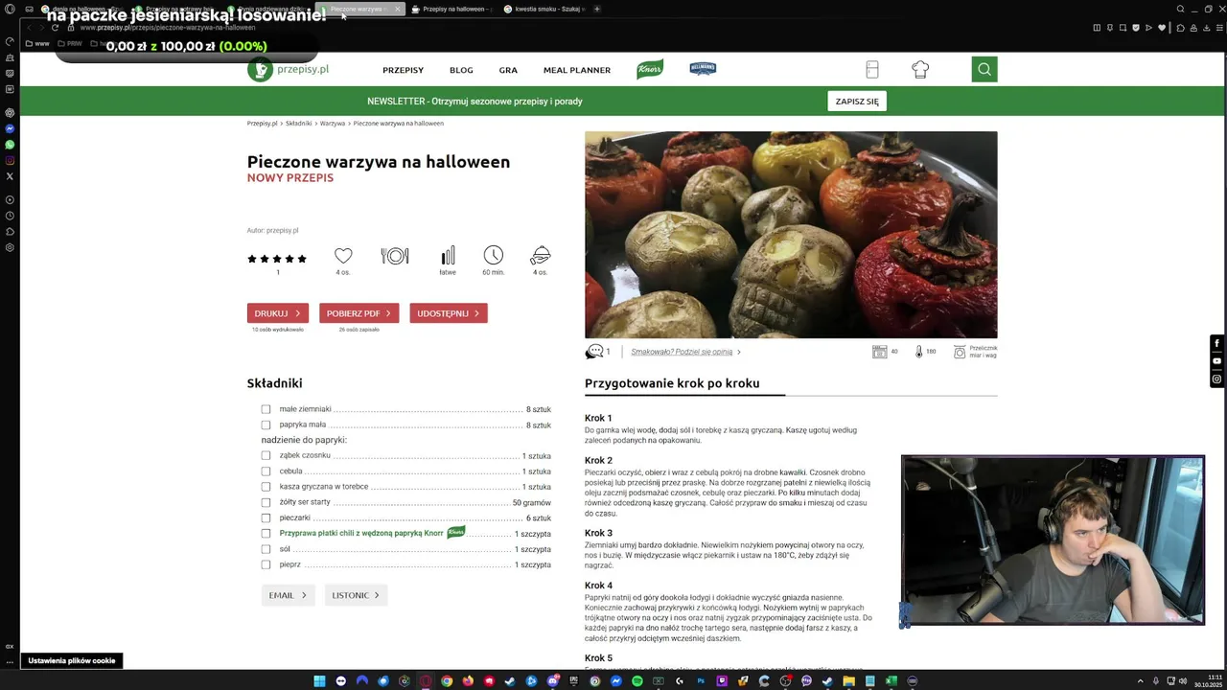Open the Hellmann's brand logo
Screen dimensions: 1227x690
703,68
